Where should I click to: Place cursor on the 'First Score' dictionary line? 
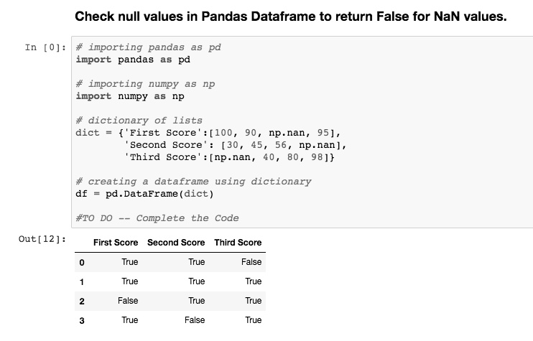[208, 133]
